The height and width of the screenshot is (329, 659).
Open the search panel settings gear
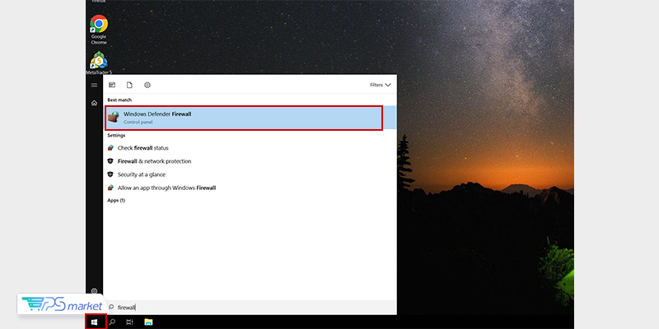(x=94, y=291)
